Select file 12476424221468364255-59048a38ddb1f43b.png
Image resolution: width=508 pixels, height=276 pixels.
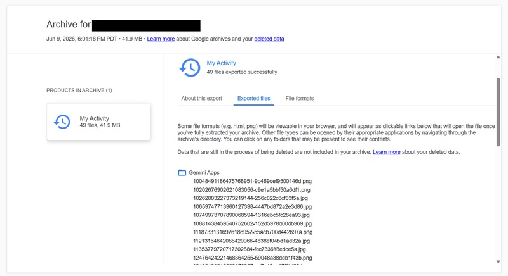pos(253,258)
